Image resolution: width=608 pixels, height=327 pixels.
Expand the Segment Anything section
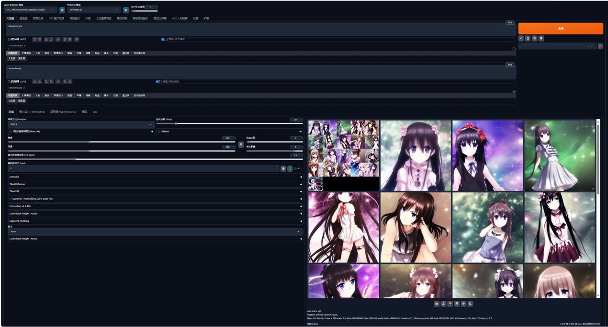[x=155, y=221]
